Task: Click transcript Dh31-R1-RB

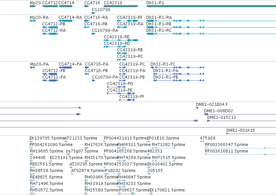Action: point(159,24)
